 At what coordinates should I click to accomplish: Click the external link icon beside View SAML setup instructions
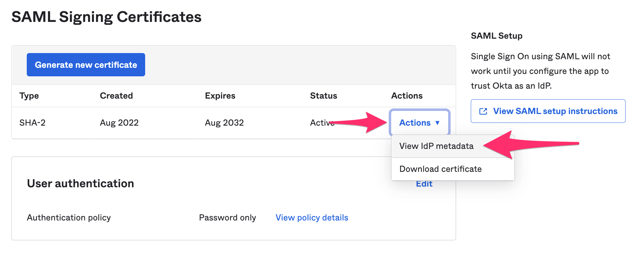click(x=483, y=111)
